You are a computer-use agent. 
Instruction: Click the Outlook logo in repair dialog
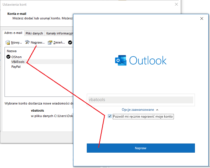coord(141,60)
